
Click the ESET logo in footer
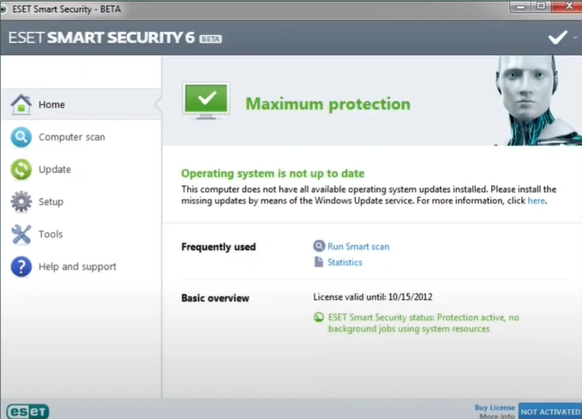tap(27, 411)
